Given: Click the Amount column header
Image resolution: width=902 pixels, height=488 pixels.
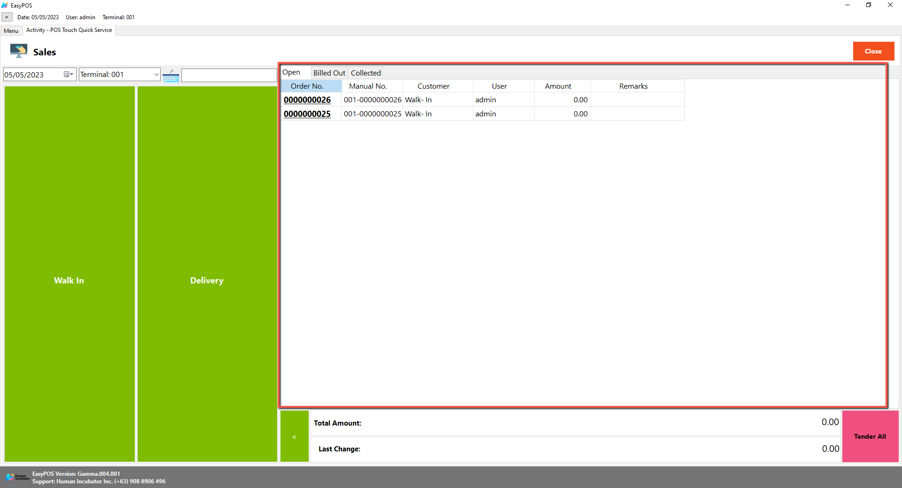Looking at the screenshot, I should point(562,86).
